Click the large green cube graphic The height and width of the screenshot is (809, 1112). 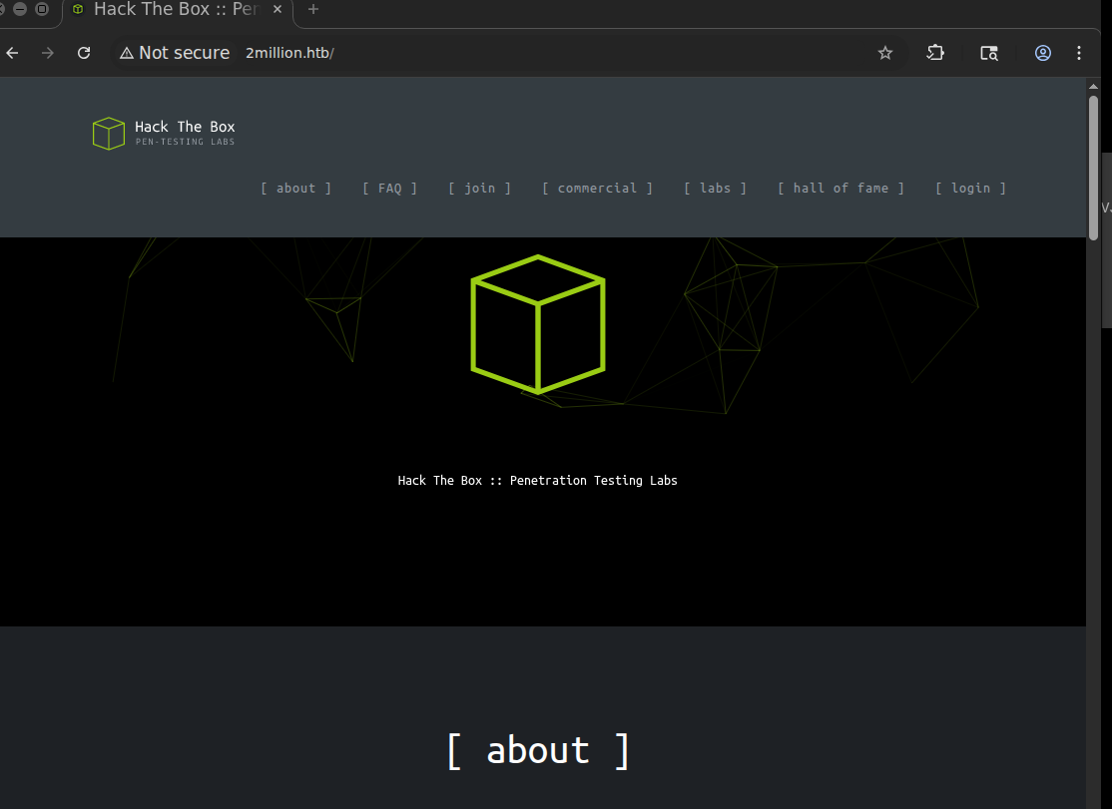click(x=538, y=324)
